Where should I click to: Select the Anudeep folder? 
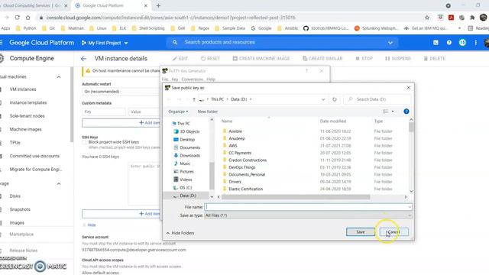click(234, 138)
